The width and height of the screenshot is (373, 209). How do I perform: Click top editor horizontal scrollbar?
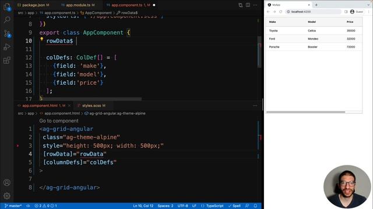pos(92,99)
